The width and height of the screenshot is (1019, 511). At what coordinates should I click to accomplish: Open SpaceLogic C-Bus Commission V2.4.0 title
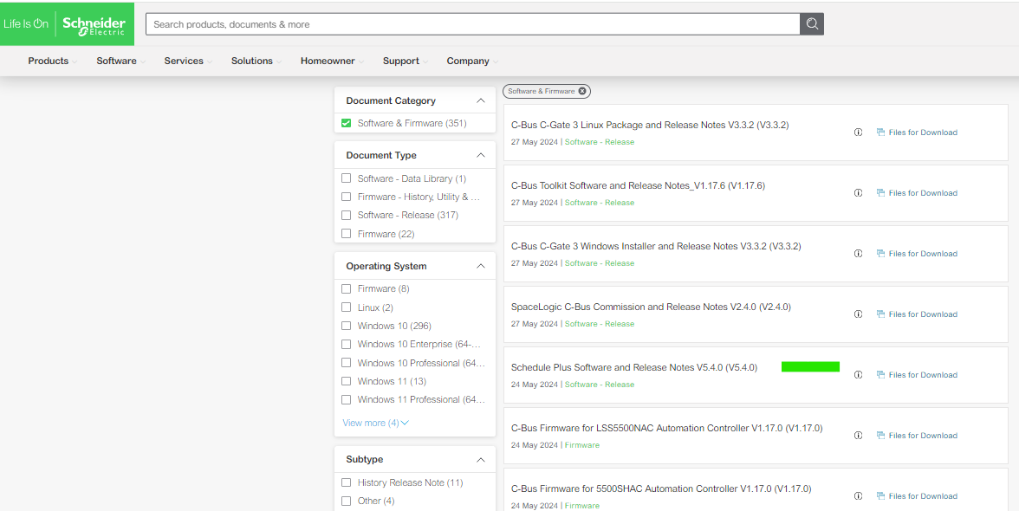click(651, 307)
